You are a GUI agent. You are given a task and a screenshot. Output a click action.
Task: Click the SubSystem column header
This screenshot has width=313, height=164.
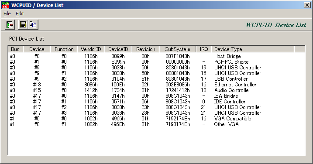(178, 49)
